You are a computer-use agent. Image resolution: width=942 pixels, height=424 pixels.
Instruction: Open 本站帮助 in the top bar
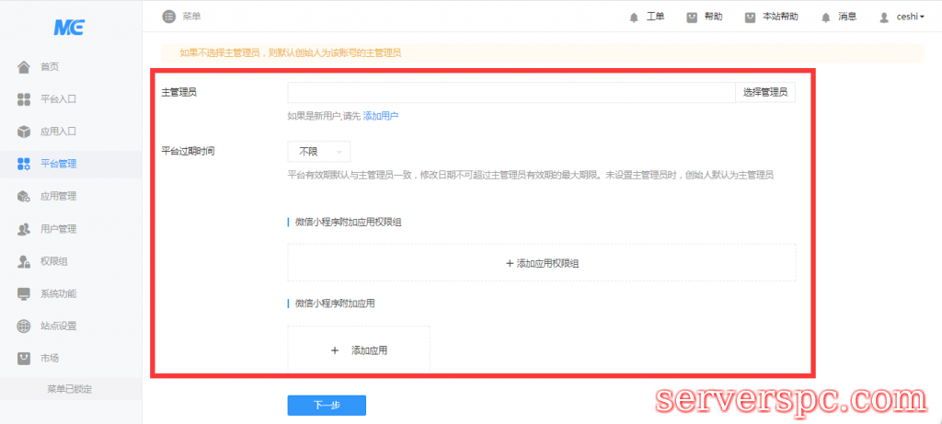pos(780,17)
